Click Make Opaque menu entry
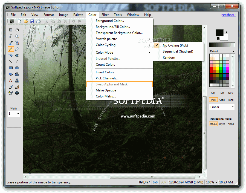The width and height of the screenshot is (246, 193). point(120,90)
